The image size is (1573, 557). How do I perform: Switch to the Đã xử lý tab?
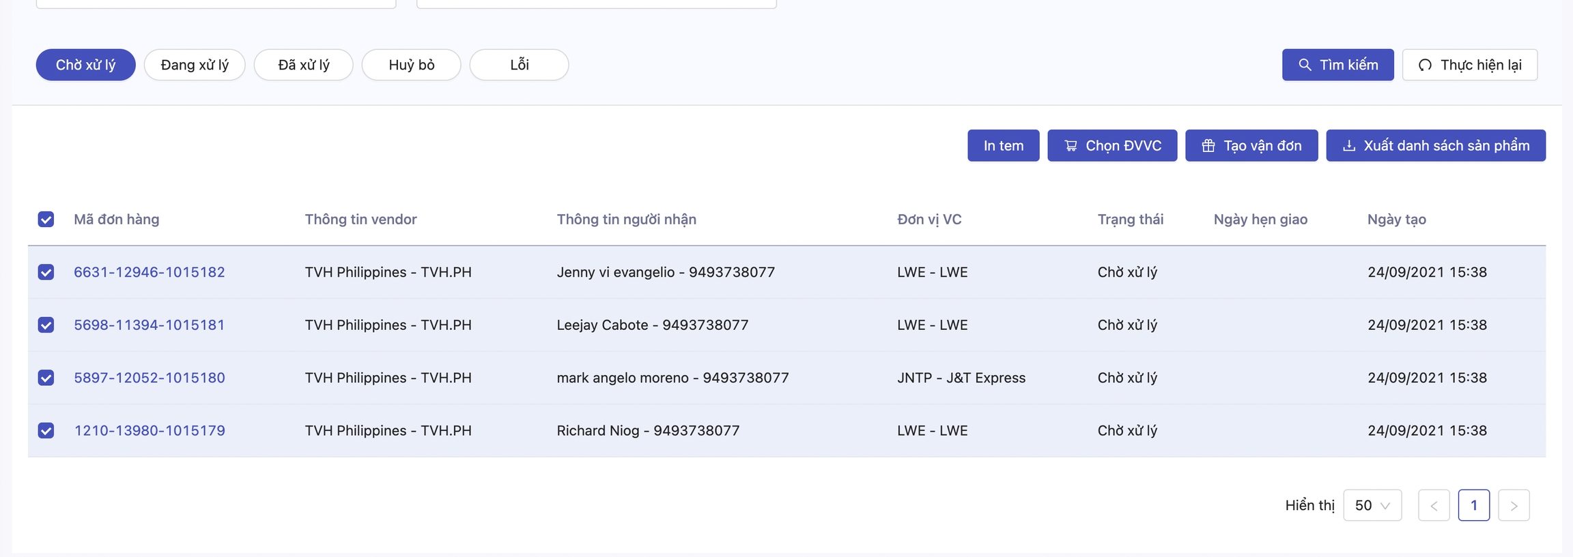303,65
